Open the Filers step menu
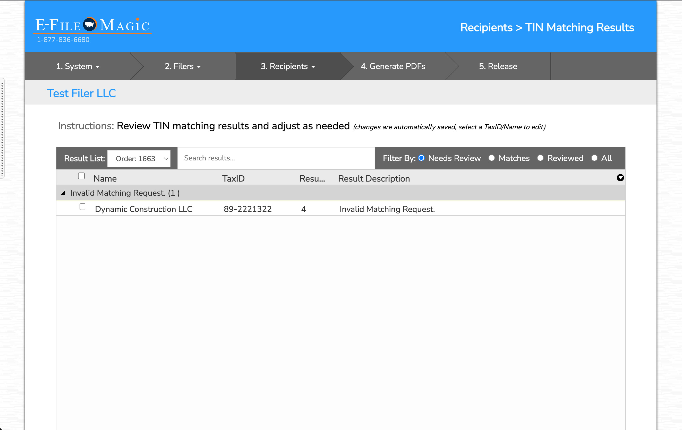 [x=183, y=66]
